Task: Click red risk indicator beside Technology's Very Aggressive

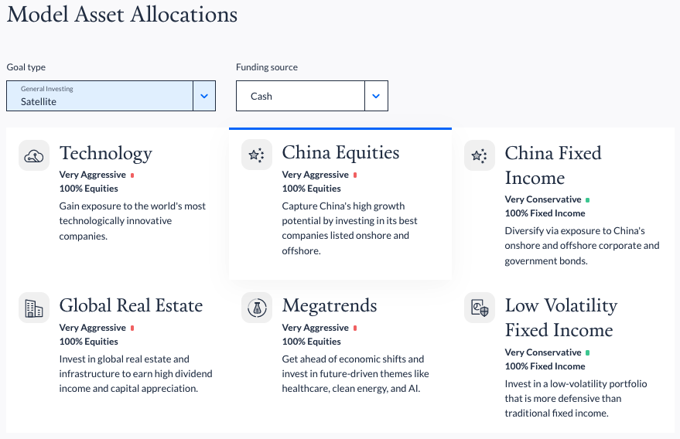Action: pyautogui.click(x=132, y=175)
